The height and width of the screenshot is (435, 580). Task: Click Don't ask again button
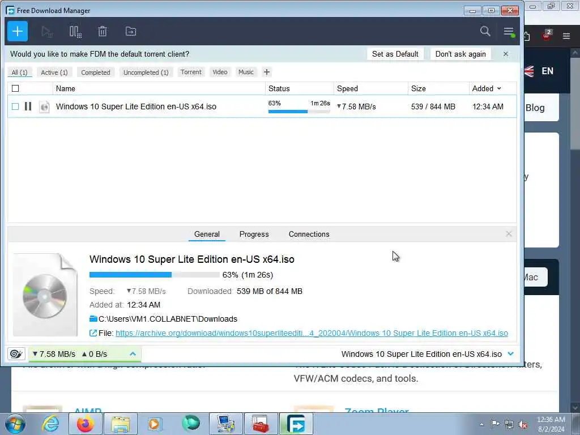[460, 54]
